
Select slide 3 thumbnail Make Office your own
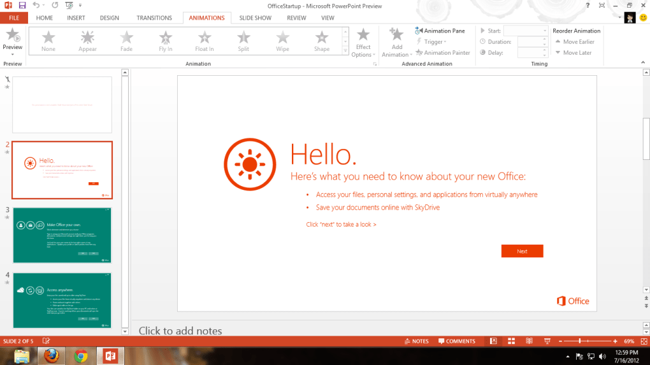click(x=62, y=235)
